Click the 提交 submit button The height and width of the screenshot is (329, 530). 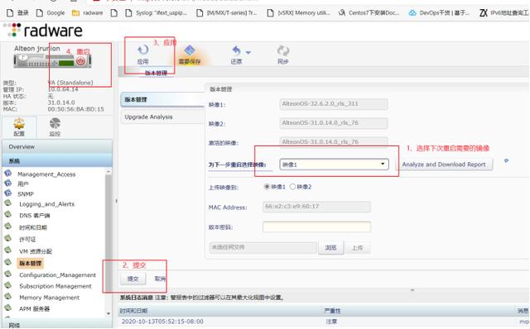(132, 279)
